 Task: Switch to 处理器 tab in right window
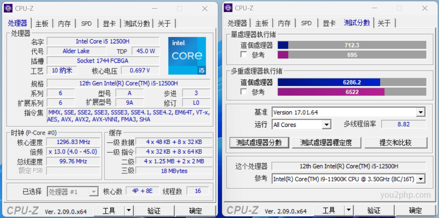pos(238,24)
